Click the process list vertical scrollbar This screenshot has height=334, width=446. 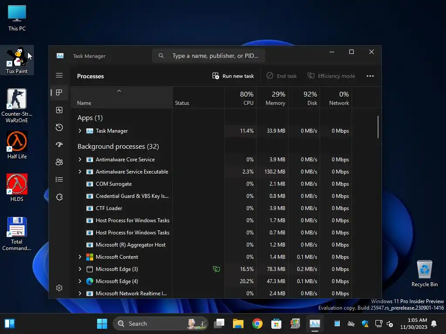tap(378, 127)
